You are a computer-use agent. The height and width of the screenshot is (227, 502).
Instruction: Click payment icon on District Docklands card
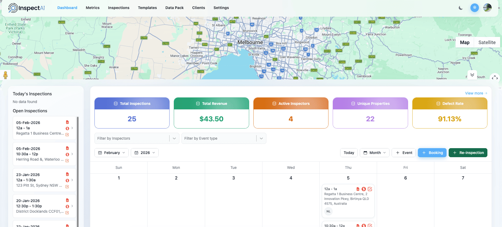click(x=67, y=207)
